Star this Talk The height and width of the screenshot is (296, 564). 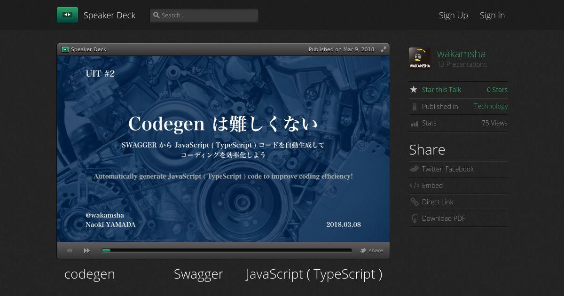tap(441, 90)
